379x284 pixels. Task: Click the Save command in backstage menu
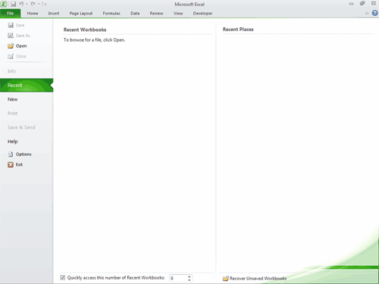pos(16,25)
